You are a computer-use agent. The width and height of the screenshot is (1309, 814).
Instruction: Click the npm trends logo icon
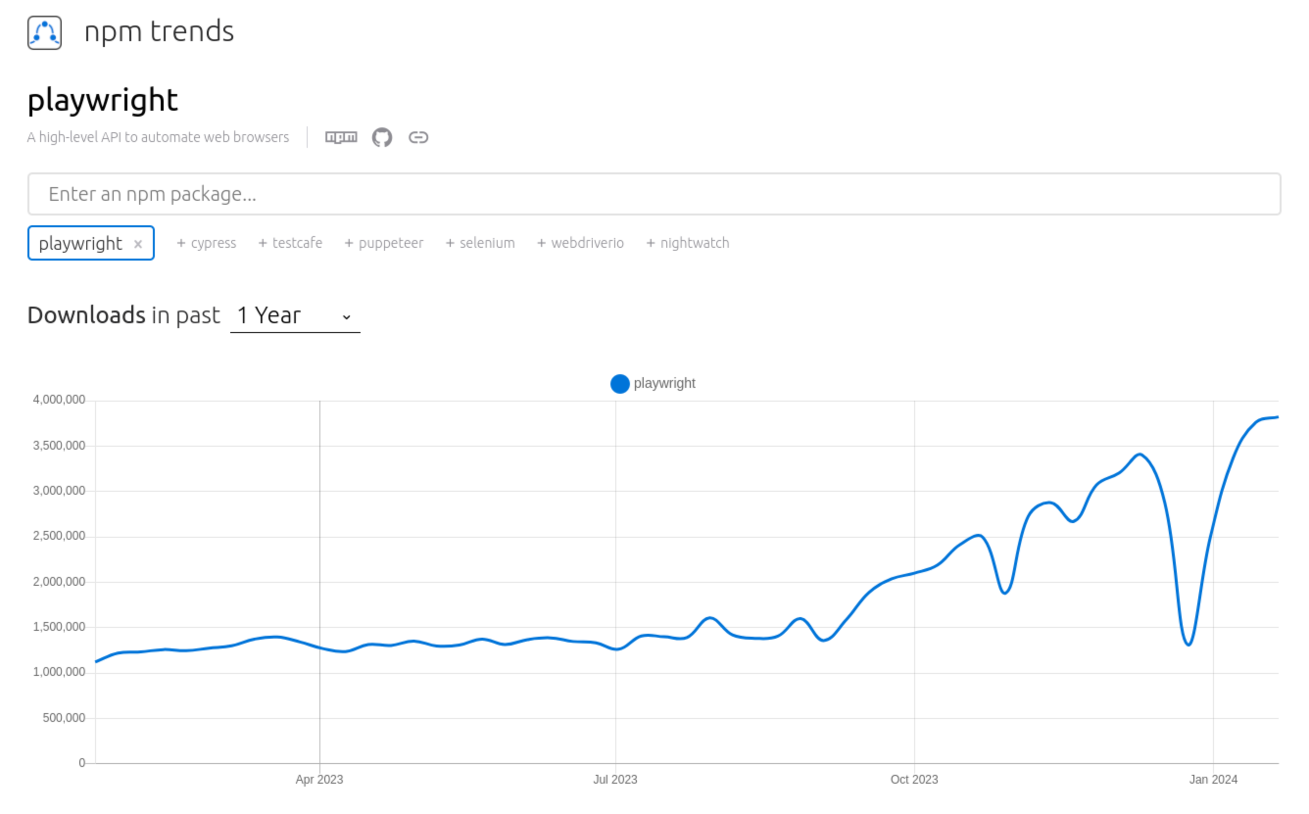(45, 33)
